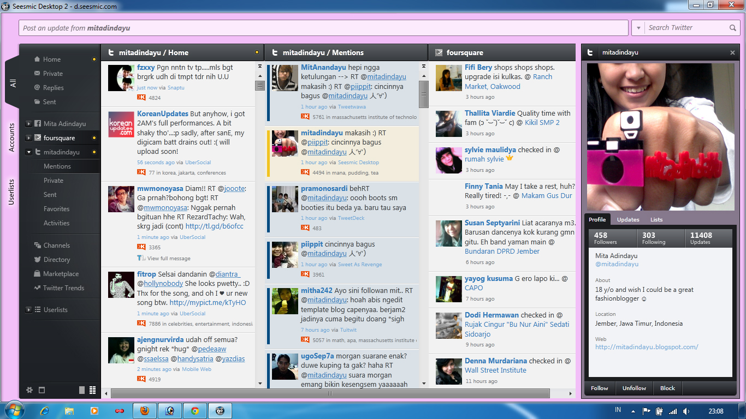Collapse the mitadindayu Twitter account
The width and height of the screenshot is (746, 419).
(x=29, y=152)
